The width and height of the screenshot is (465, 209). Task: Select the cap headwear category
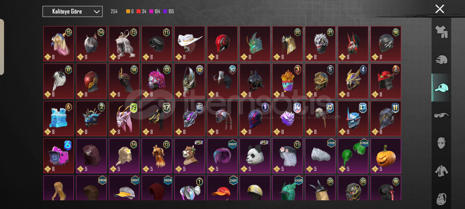point(441,87)
